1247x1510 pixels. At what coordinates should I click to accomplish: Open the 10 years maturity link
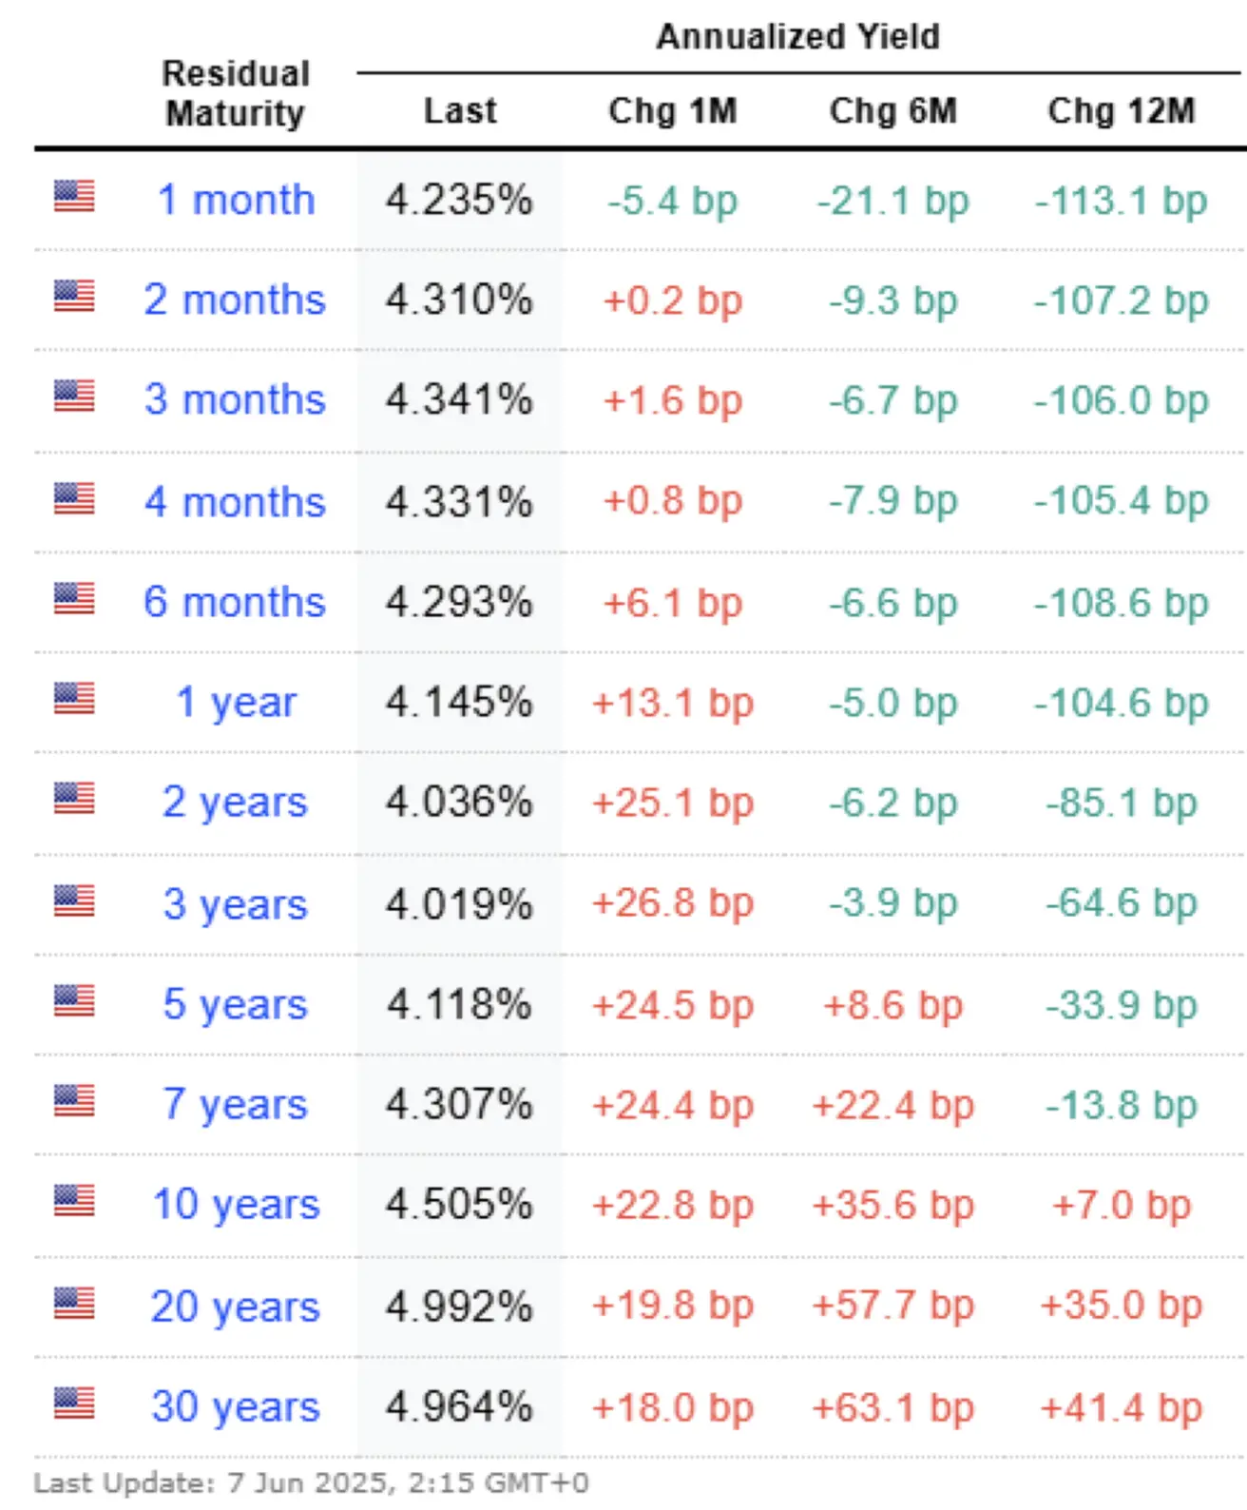(x=236, y=1205)
